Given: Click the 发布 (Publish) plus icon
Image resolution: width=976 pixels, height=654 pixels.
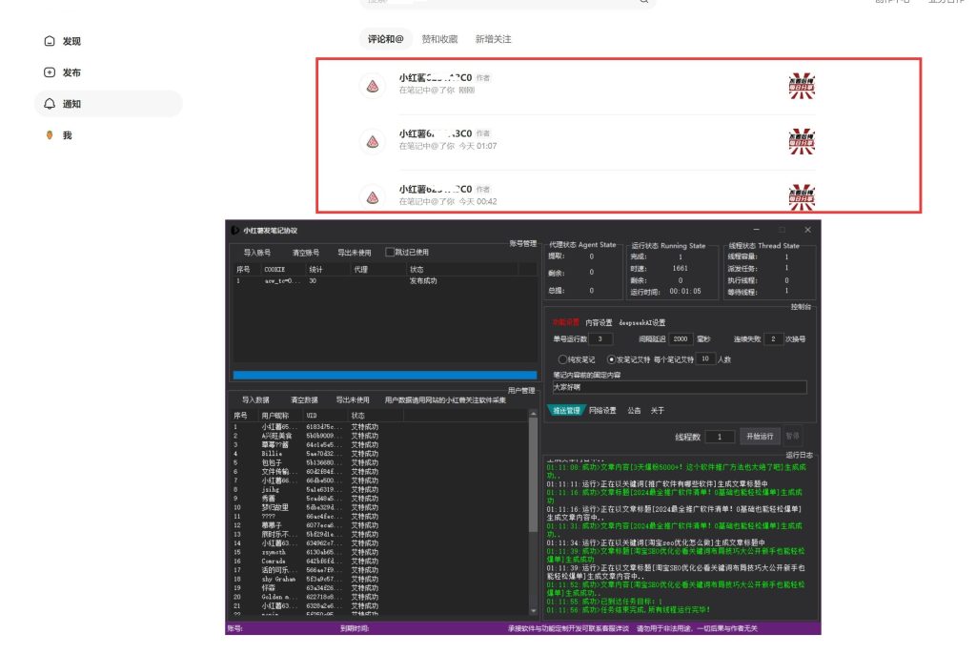Looking at the screenshot, I should tap(50, 72).
